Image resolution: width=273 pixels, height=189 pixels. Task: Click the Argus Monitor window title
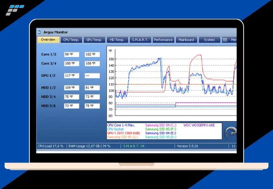pyautogui.click(x=55, y=32)
